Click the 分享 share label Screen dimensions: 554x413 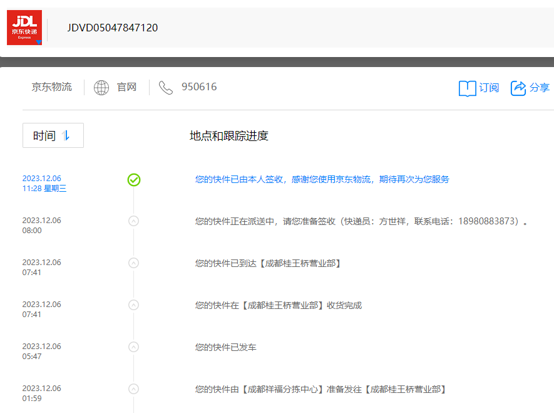[x=539, y=87]
